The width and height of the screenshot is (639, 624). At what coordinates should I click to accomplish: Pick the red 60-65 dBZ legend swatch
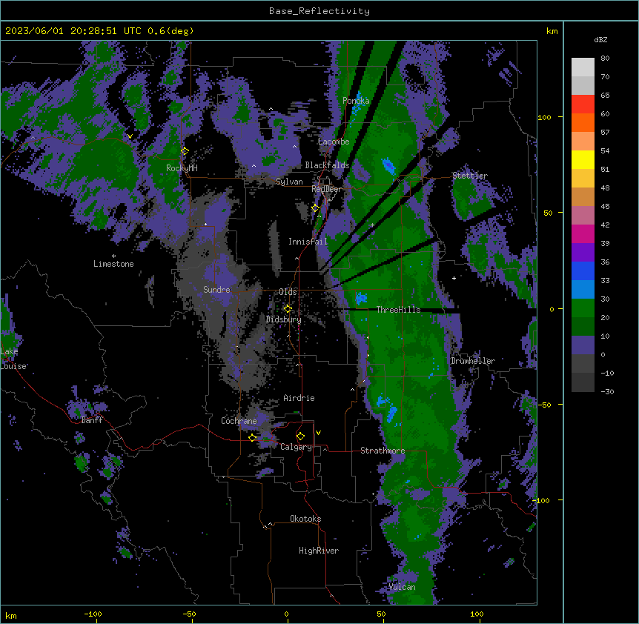pos(583,104)
